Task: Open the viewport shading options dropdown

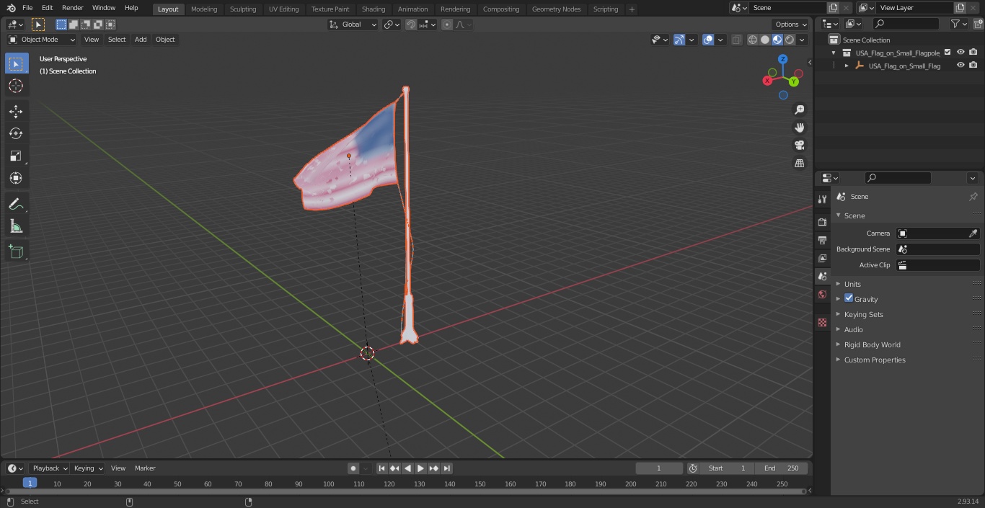Action: [x=803, y=40]
